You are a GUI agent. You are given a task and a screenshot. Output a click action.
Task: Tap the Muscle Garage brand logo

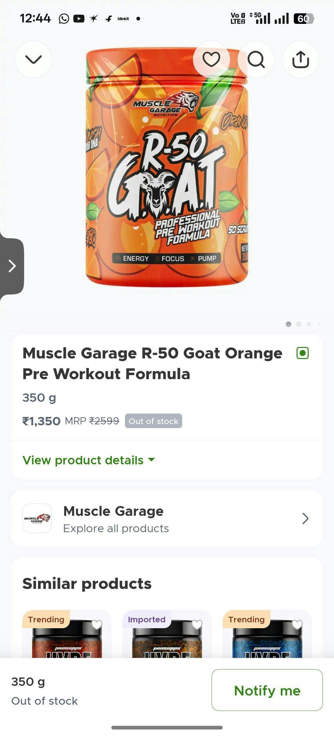pyautogui.click(x=37, y=518)
